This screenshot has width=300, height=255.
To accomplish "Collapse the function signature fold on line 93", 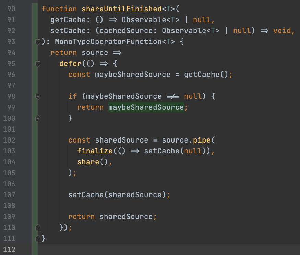I will [x=38, y=42].
